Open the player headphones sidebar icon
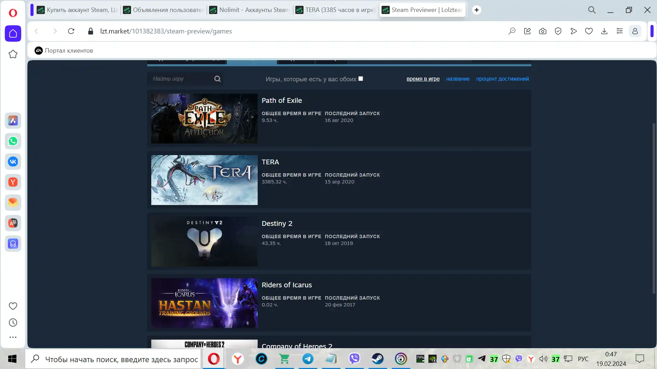The image size is (657, 369). click(13, 244)
